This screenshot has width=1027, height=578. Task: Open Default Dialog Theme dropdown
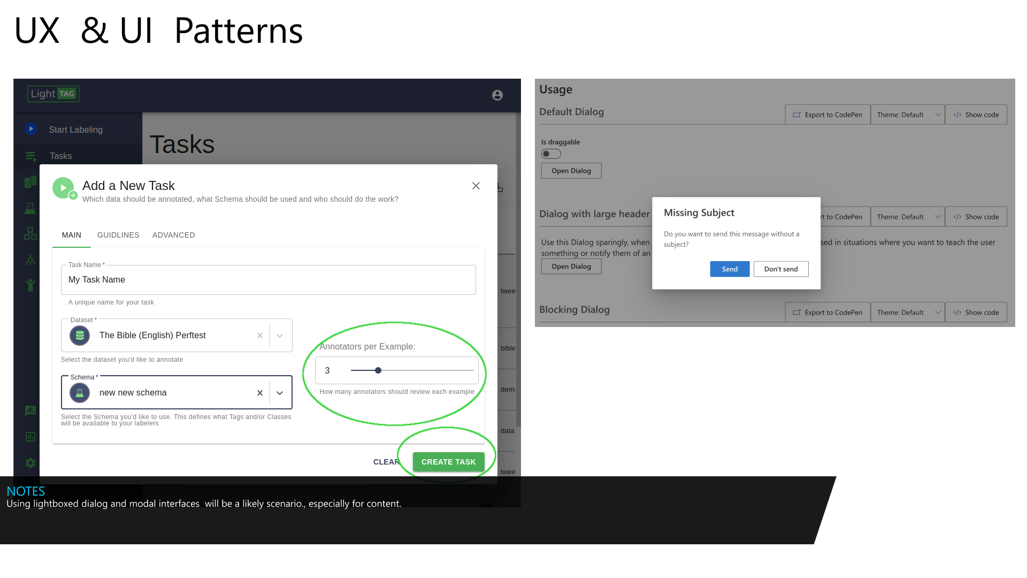tap(908, 115)
